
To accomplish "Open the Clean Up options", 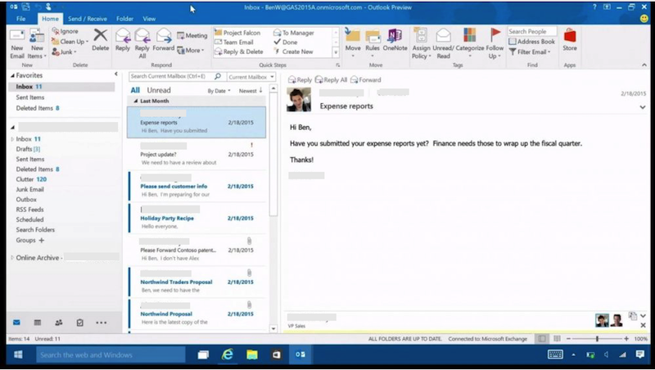I will click(70, 42).
